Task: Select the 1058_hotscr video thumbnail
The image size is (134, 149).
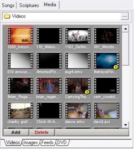Action: [x=20, y=36]
